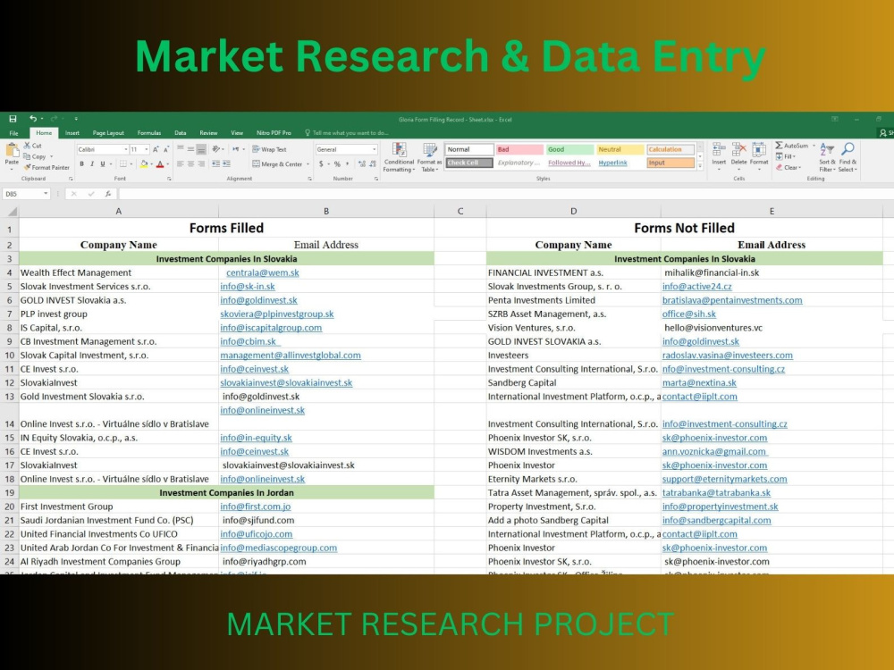894x670 pixels.
Task: Switch to the Insert ribbon tab
Action: (x=72, y=133)
